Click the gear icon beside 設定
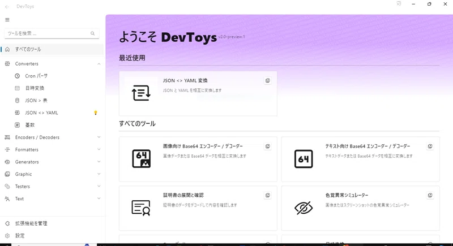Screen dimensions: 453x246 click(7, 236)
